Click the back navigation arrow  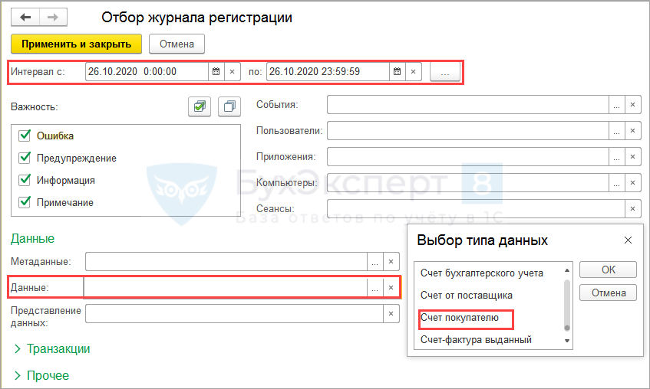pyautogui.click(x=26, y=16)
